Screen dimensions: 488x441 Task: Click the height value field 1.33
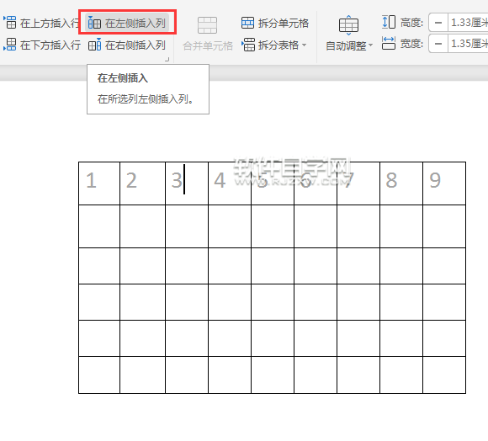click(468, 23)
